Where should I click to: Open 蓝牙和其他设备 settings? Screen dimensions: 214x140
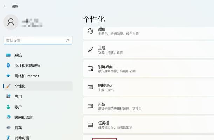pyautogui.click(x=38, y=65)
